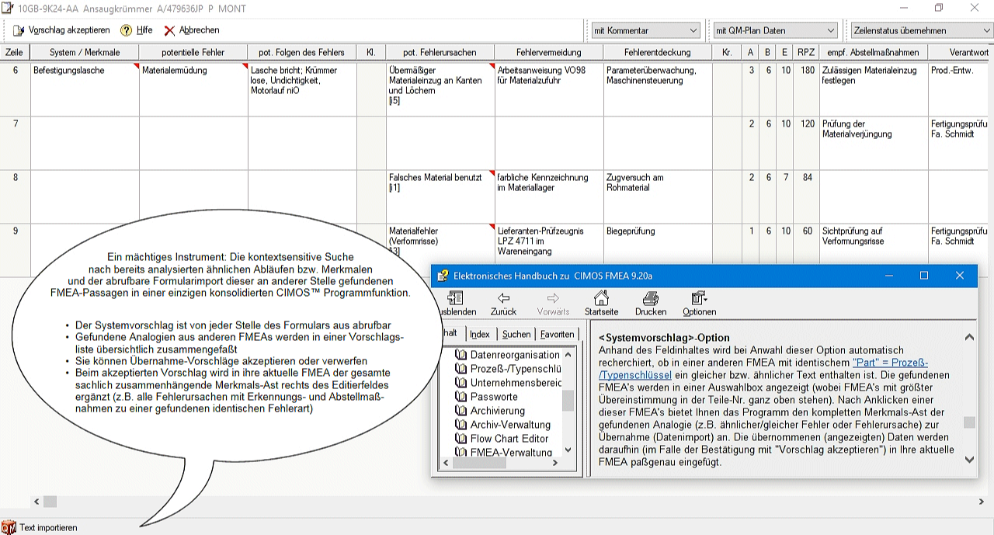Select the 'Lieferanten-Prüfzeugnis LPZ 4711' cell
Viewport: 994px width, 535px height.
pyautogui.click(x=548, y=244)
